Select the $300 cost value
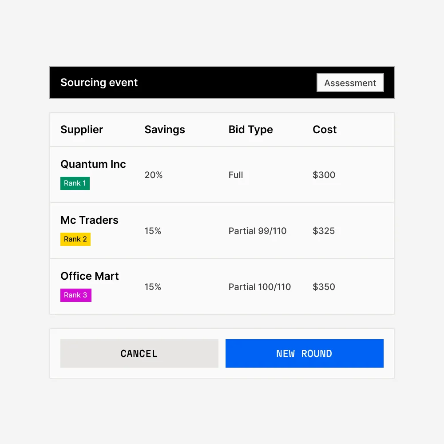This screenshot has width=444, height=444. click(x=324, y=175)
